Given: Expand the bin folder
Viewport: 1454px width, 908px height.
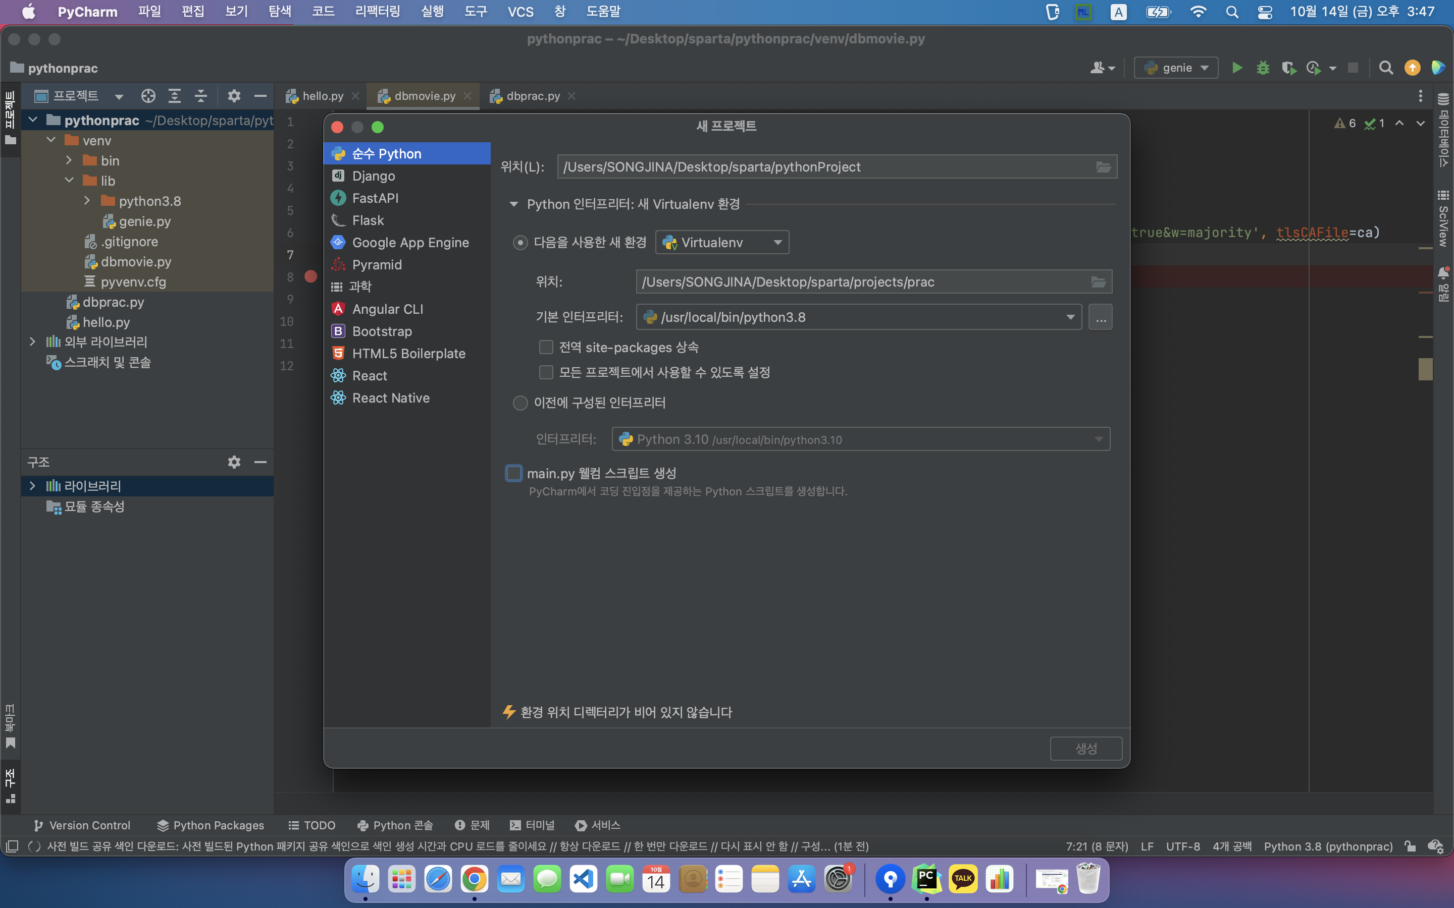Looking at the screenshot, I should coord(69,160).
